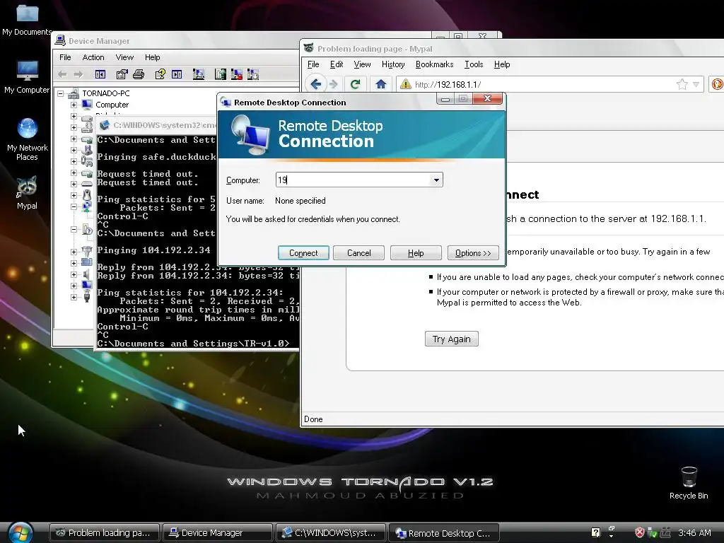
Task: Click the 3:46 AM taskbar clock
Action: 694,533
